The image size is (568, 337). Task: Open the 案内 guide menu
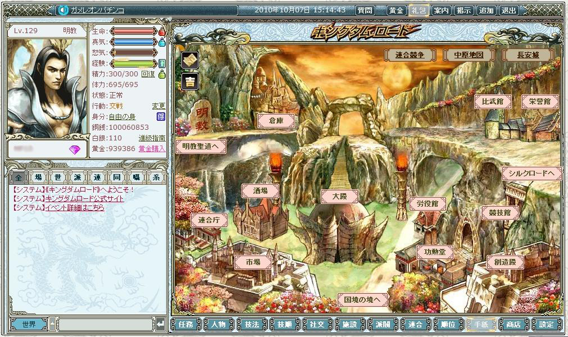click(441, 11)
